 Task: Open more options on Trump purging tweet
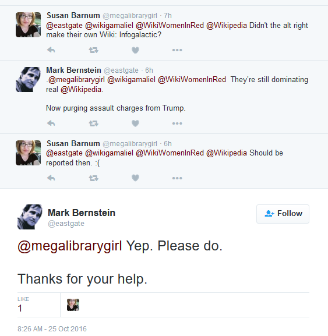click(x=177, y=123)
